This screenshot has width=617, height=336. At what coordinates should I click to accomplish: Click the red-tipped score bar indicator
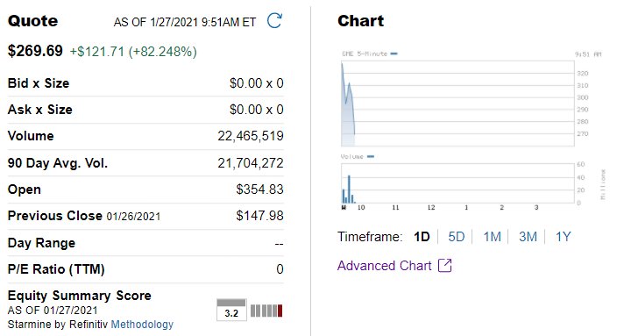[x=266, y=311]
